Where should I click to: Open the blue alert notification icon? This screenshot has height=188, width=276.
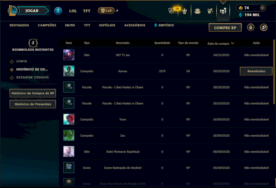(58, 11)
